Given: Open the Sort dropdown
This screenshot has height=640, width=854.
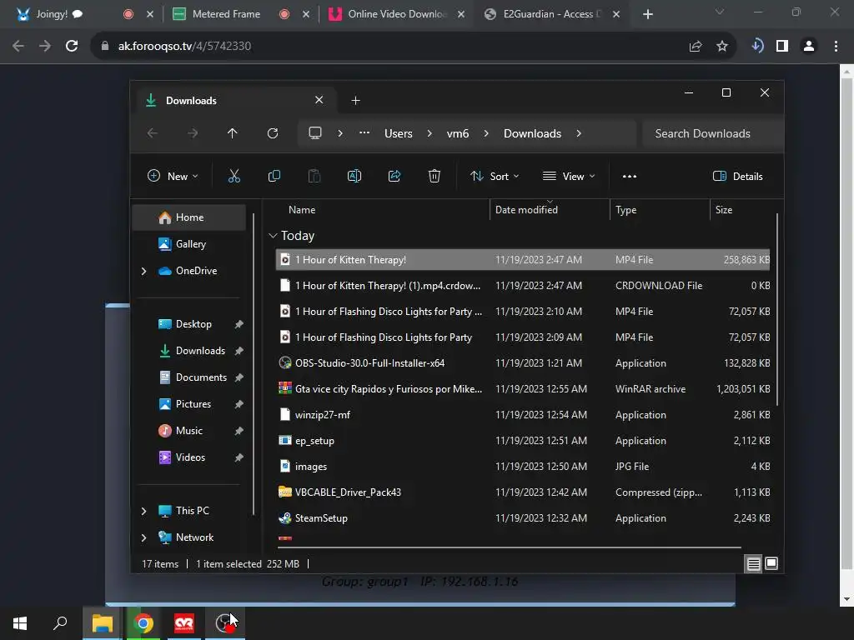Looking at the screenshot, I should pos(495,176).
